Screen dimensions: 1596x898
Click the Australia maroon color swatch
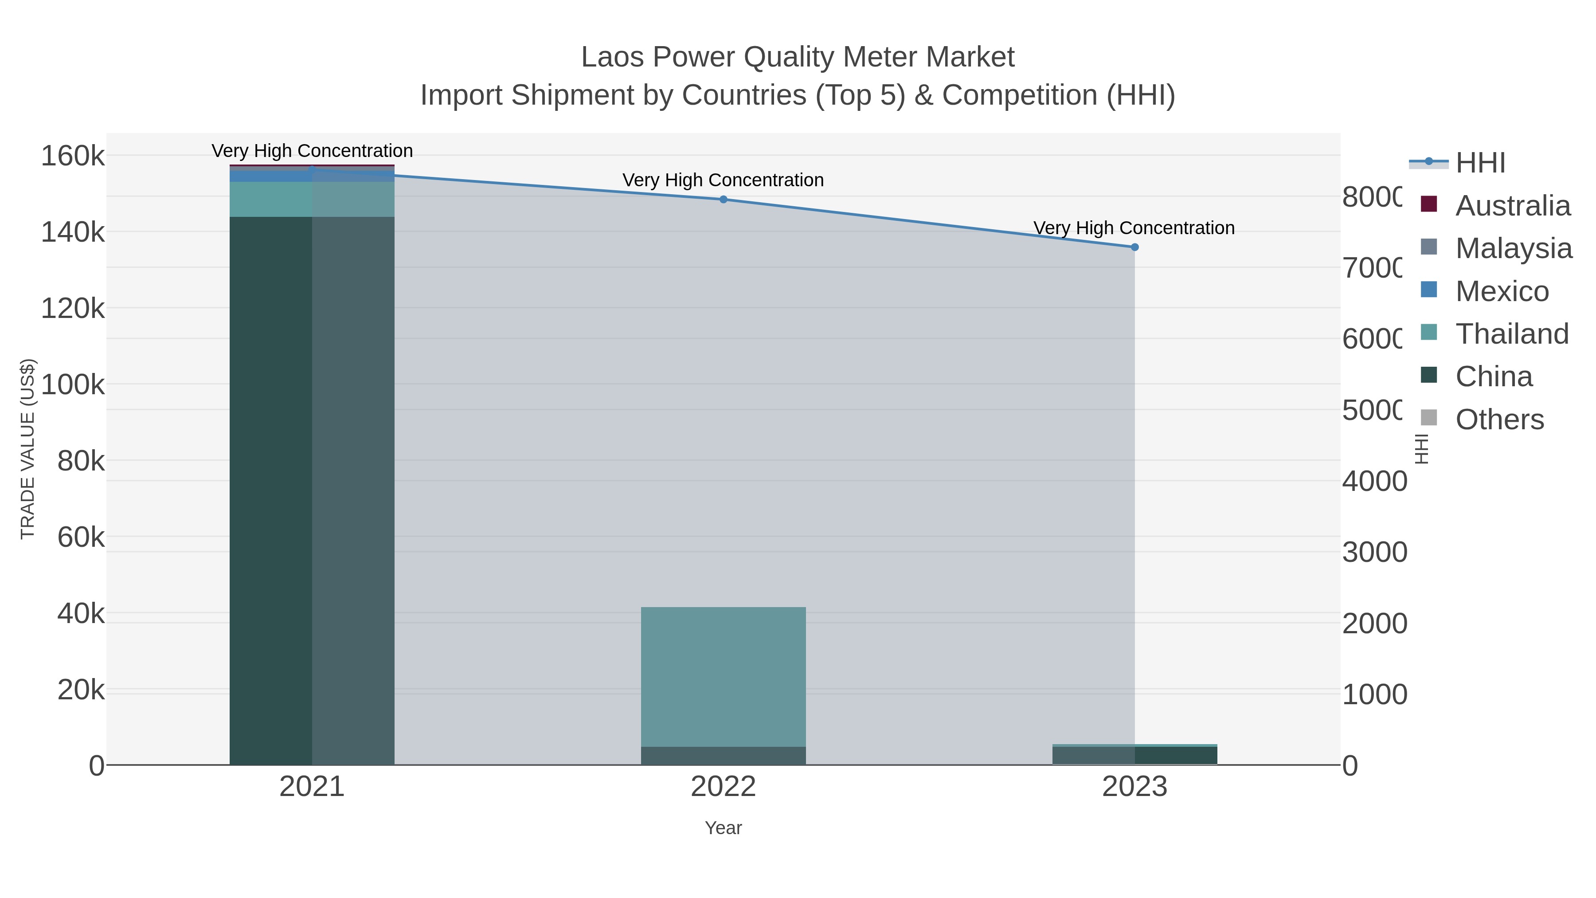pyautogui.click(x=1429, y=203)
